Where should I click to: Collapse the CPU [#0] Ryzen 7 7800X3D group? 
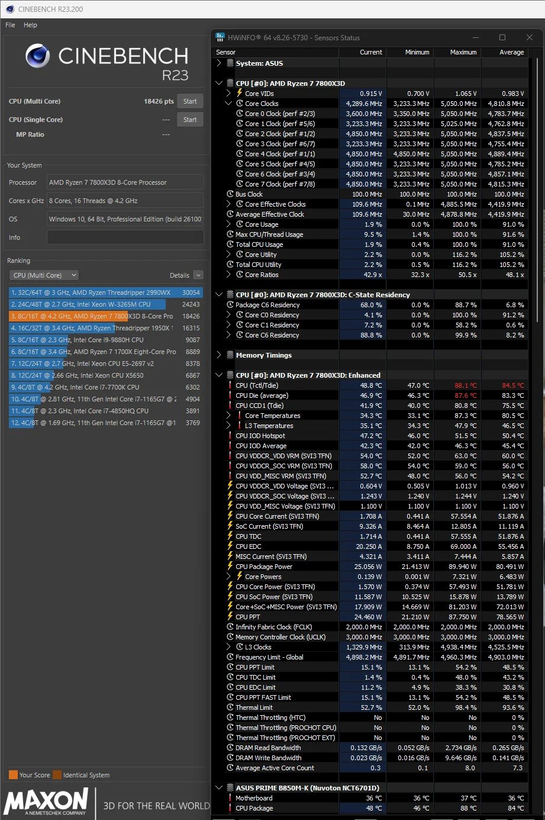click(219, 83)
